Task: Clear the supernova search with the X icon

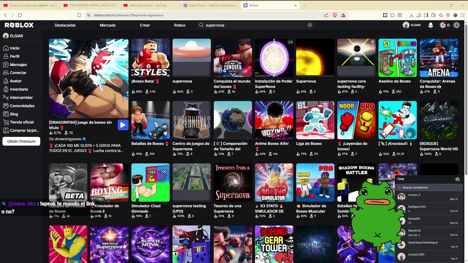Action: tap(310, 25)
